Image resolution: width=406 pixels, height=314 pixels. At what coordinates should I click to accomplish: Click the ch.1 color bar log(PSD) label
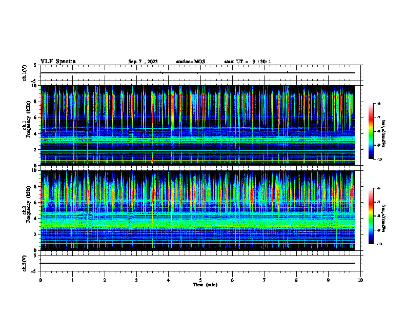(383, 134)
